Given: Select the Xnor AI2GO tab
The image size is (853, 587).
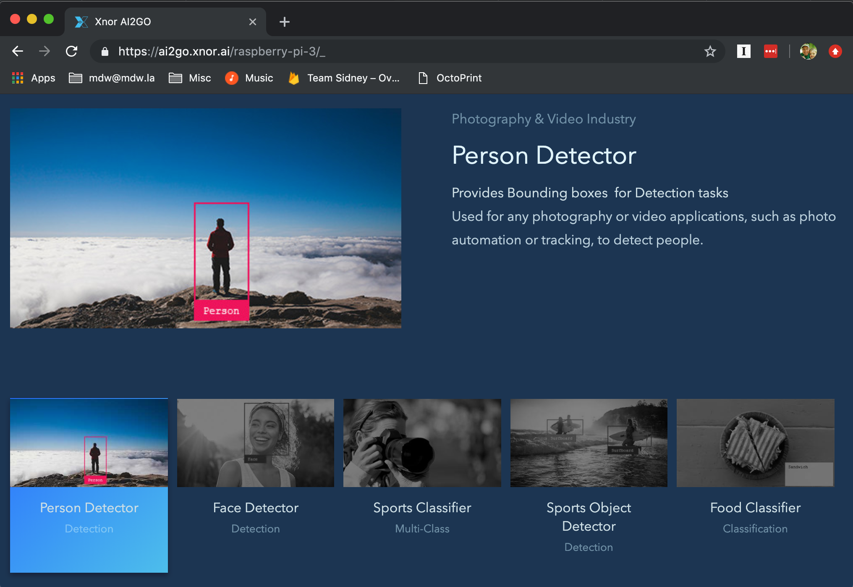Looking at the screenshot, I should tap(160, 22).
